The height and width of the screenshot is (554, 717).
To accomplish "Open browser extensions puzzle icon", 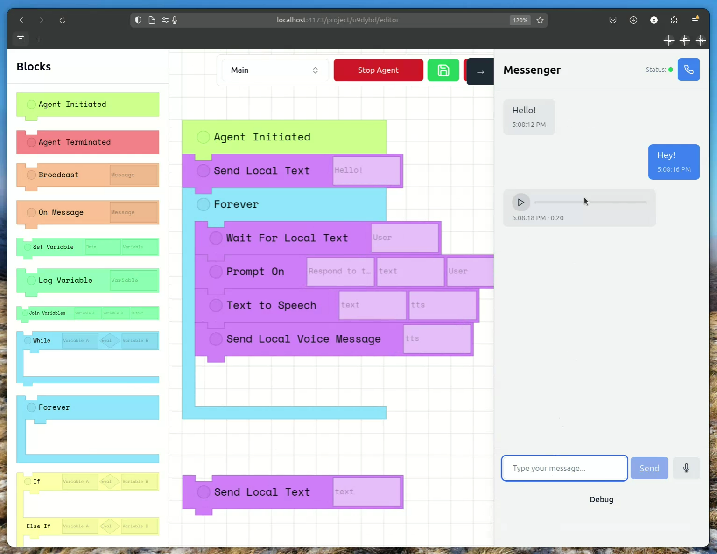I will (x=674, y=20).
